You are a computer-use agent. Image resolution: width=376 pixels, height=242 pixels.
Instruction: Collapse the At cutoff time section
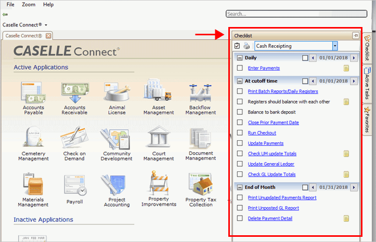pyautogui.click(x=240, y=81)
